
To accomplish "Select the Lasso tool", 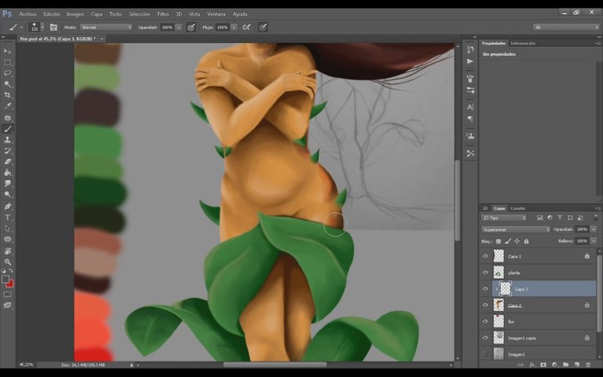I will coord(7,73).
